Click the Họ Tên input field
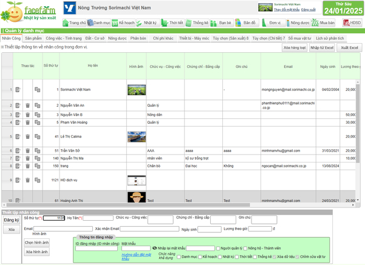Image resolution: width=365 pixels, height=265 pixels. tap(98, 218)
